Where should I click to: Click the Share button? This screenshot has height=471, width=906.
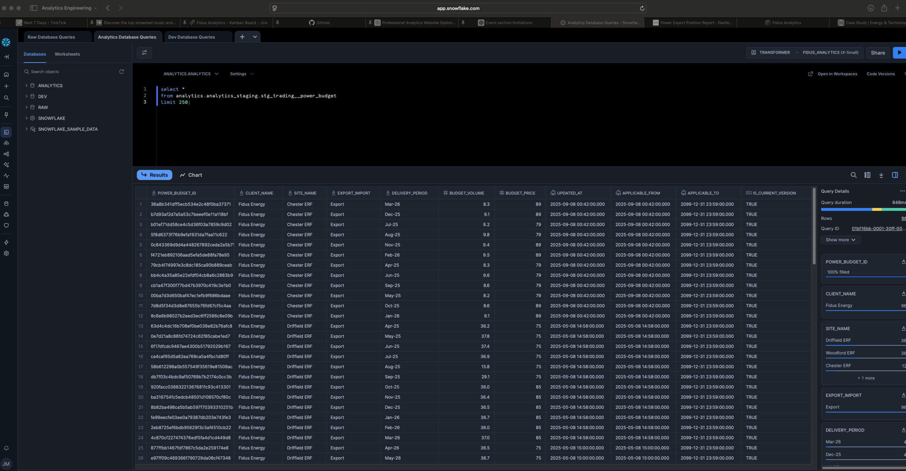point(877,53)
